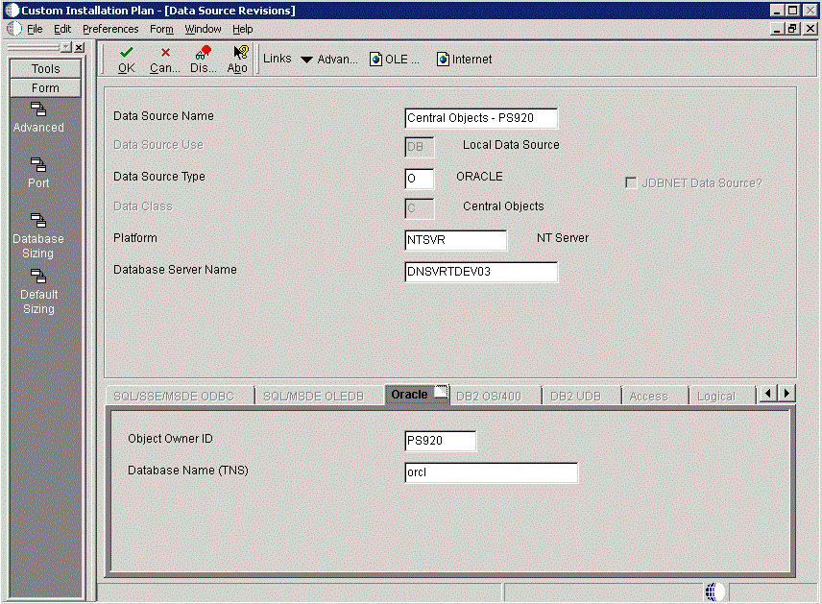
Task: Open the Display Errors toolbar icon
Action: coord(203,53)
